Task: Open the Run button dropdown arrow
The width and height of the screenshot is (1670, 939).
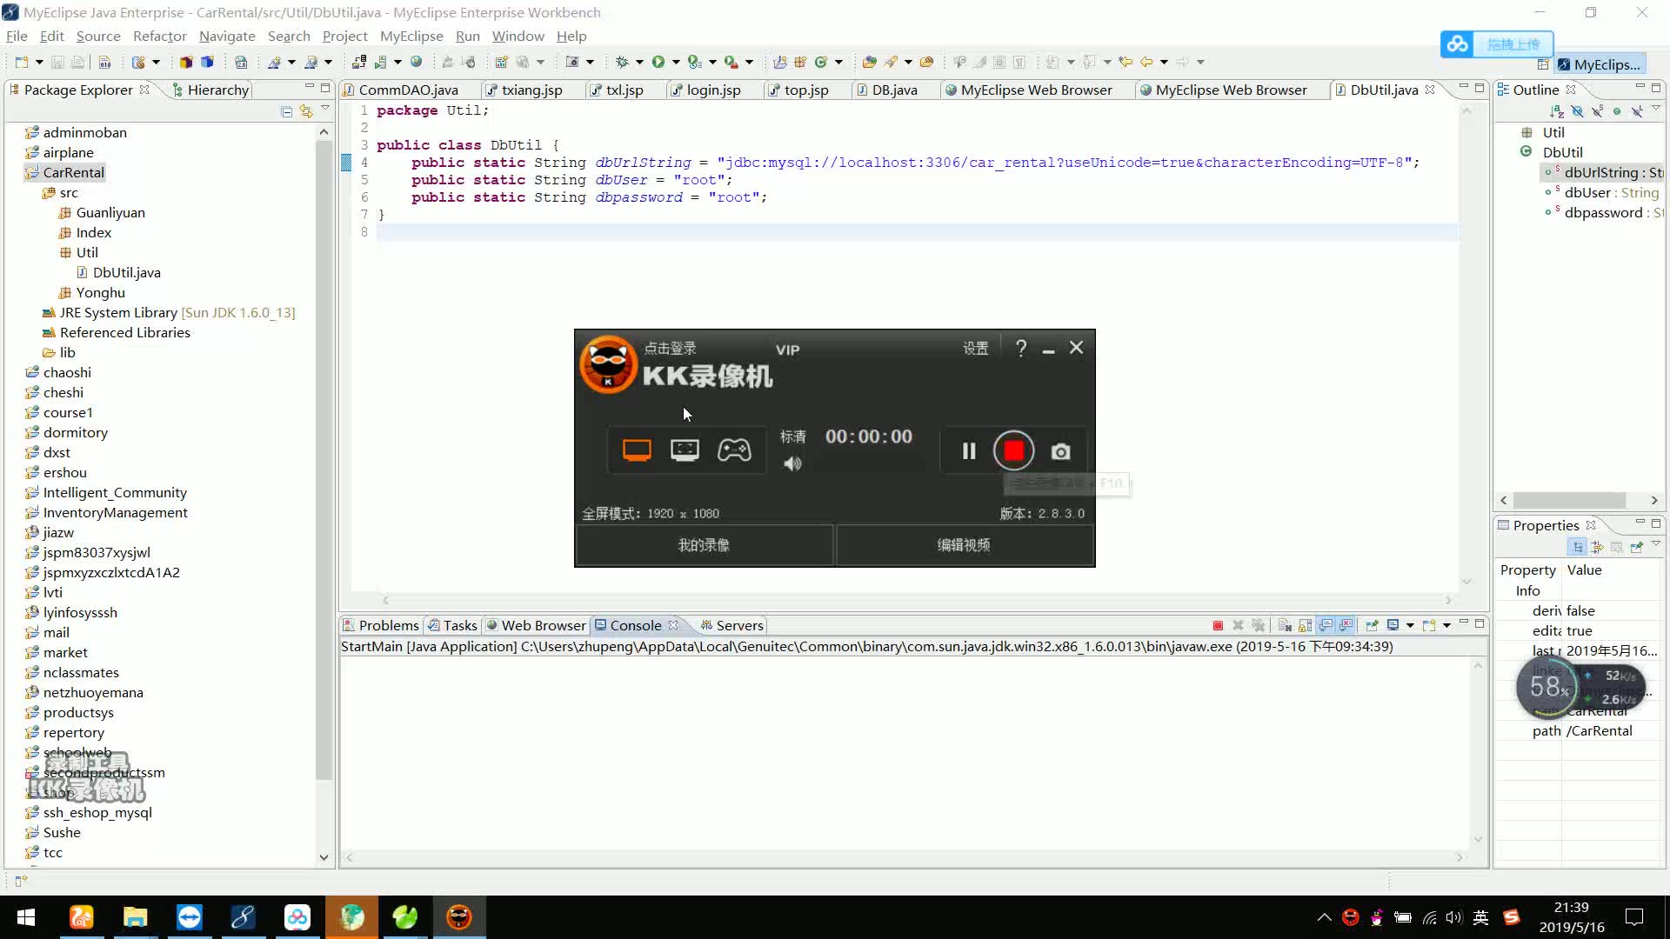Action: click(x=676, y=62)
